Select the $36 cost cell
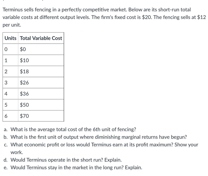 point(41,94)
